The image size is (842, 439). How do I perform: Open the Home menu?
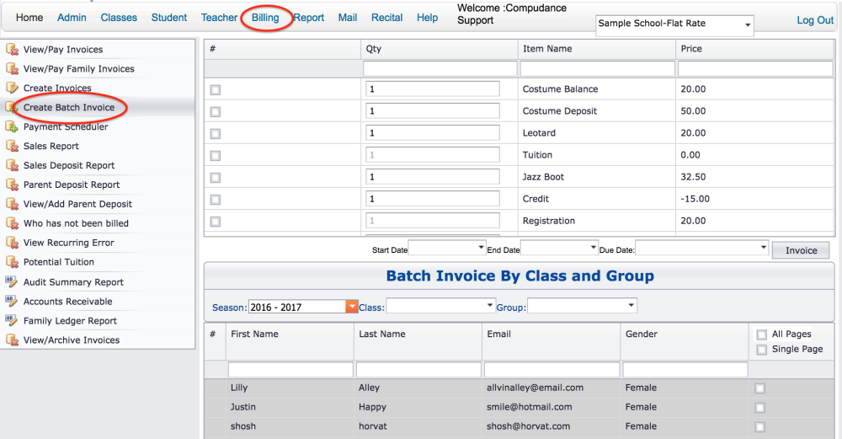(29, 18)
